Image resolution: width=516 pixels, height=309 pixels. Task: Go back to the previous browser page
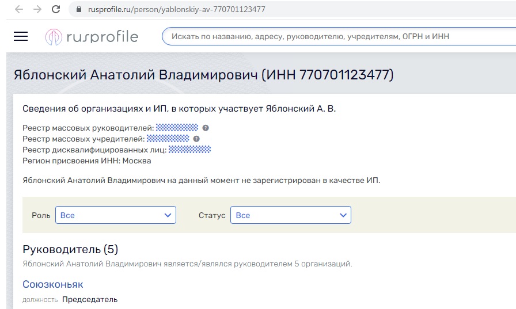[x=18, y=10]
